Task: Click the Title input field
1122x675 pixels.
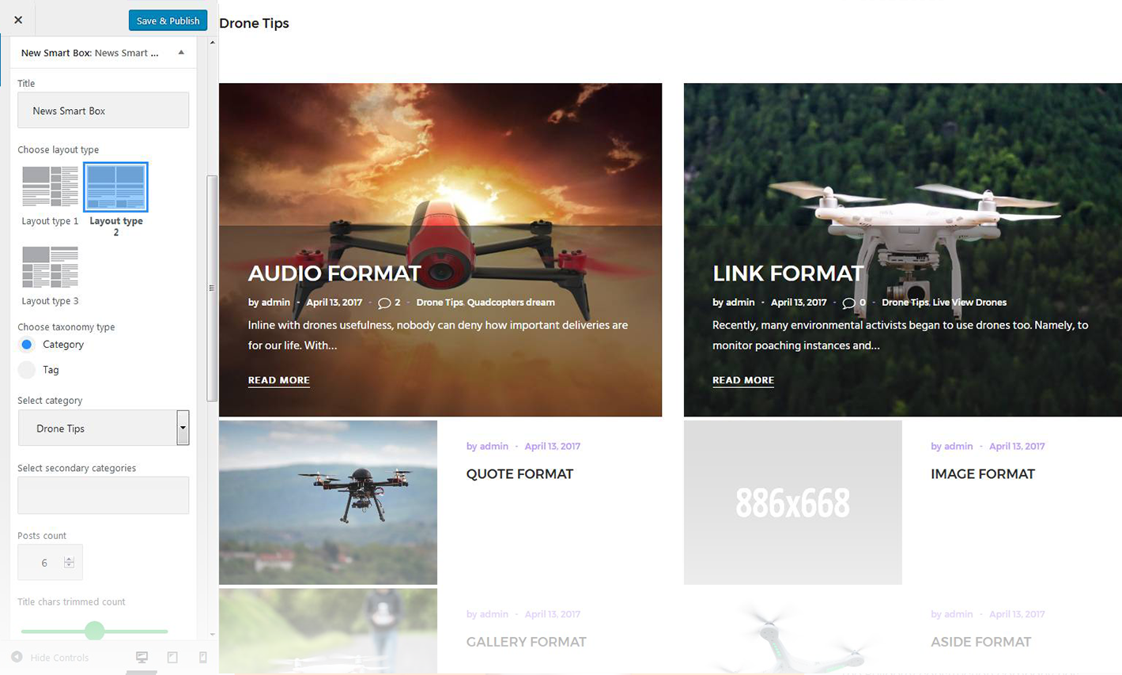Action: pyautogui.click(x=104, y=111)
